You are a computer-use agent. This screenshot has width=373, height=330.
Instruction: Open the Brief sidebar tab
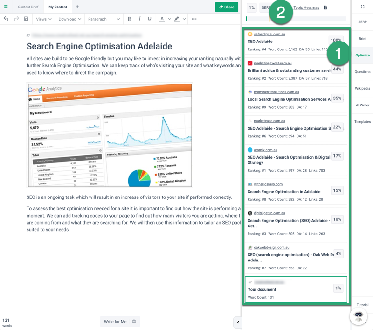coord(363,39)
